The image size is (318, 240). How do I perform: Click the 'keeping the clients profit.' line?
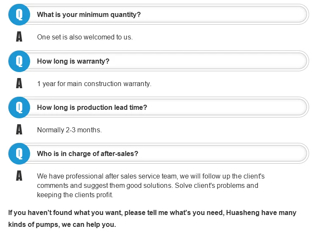(x=75, y=195)
